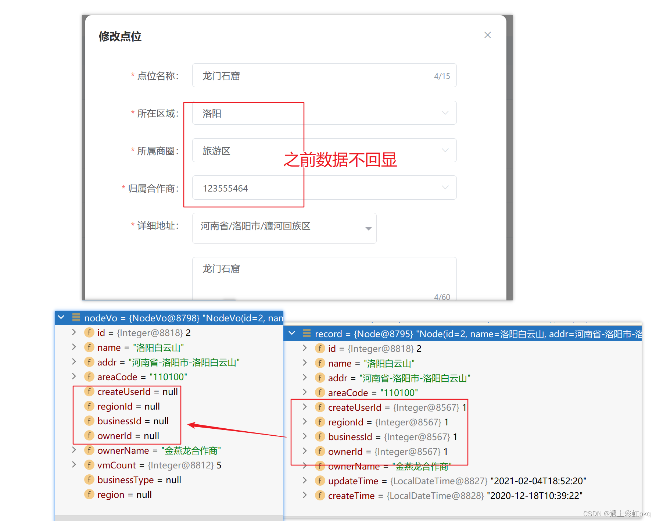Click the f icon beside updateTime in record

pyautogui.click(x=320, y=481)
